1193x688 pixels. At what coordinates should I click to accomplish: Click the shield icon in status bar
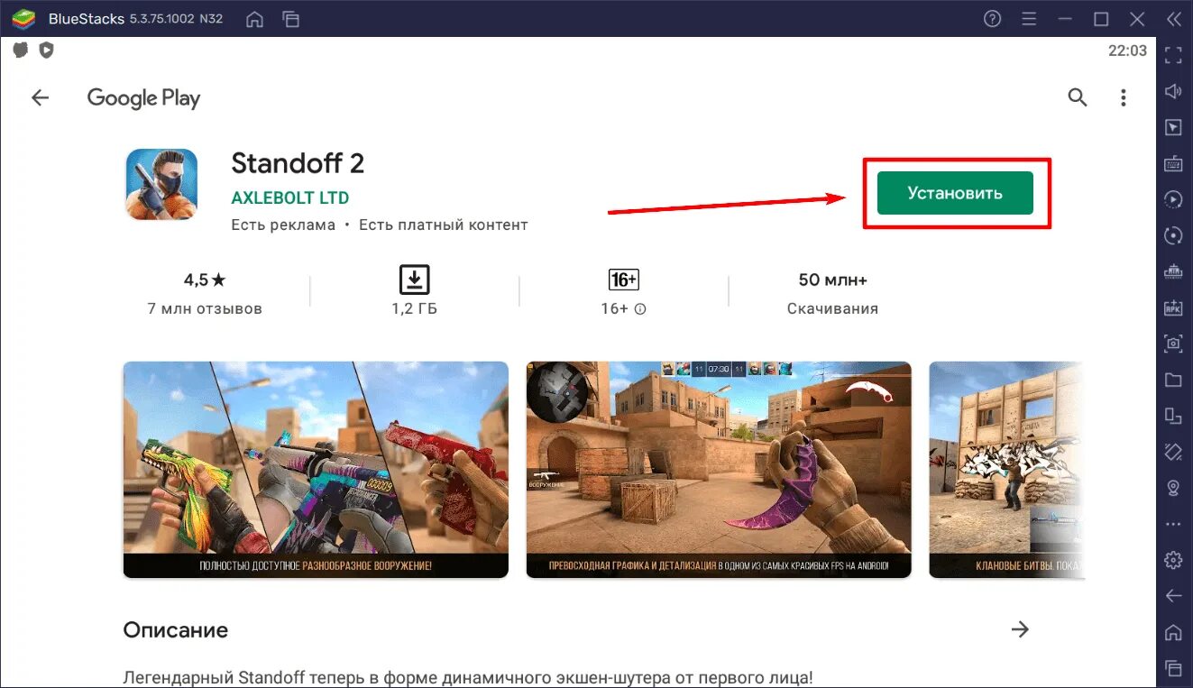pos(46,50)
